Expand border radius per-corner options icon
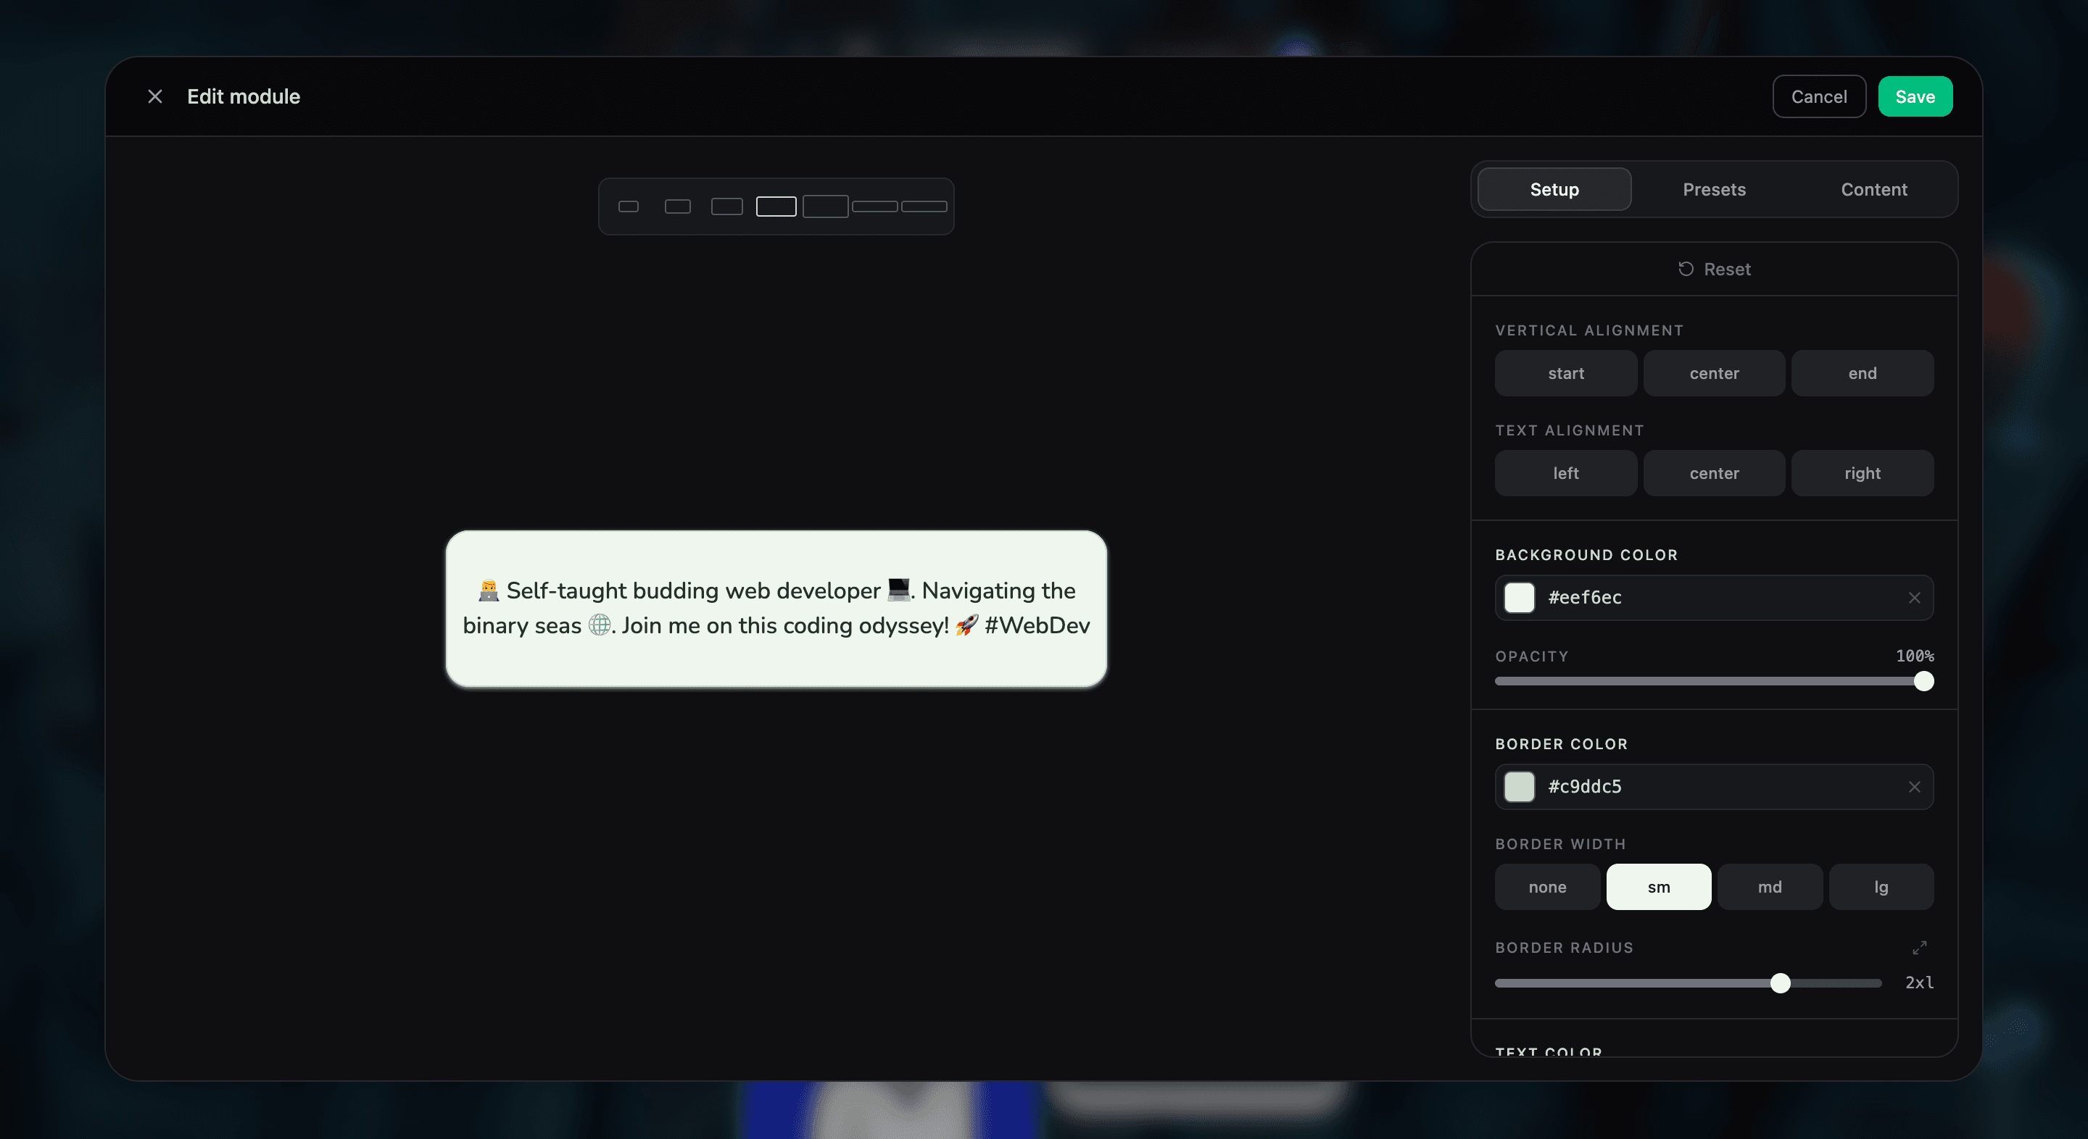 point(1918,947)
